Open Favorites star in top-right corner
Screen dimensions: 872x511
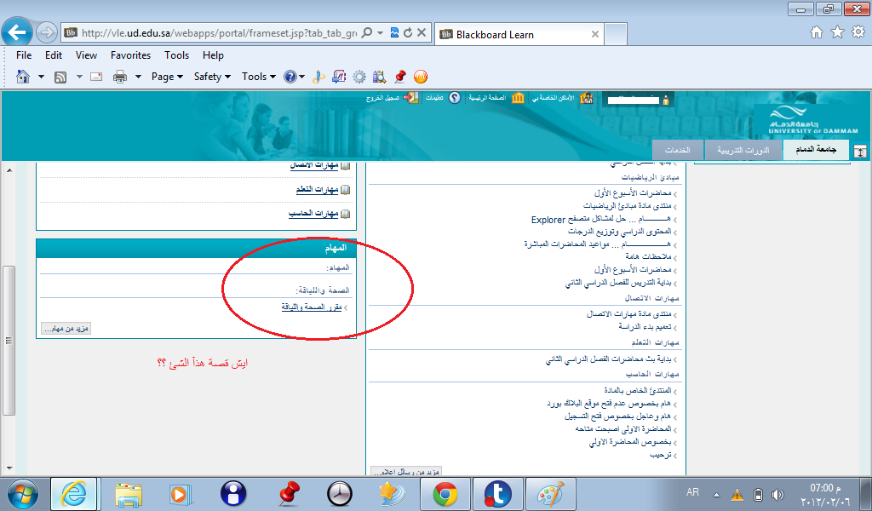[x=838, y=32]
